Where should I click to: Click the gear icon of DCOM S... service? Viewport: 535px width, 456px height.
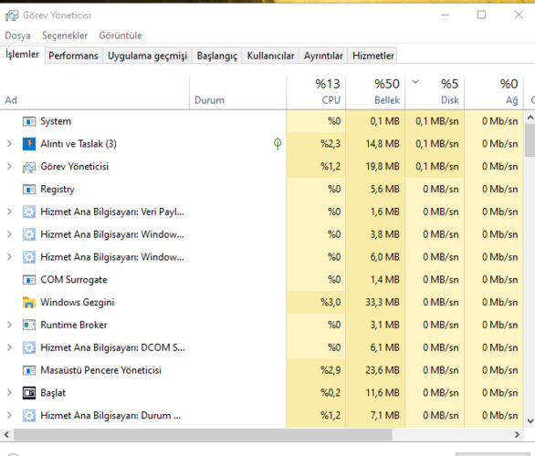29,347
